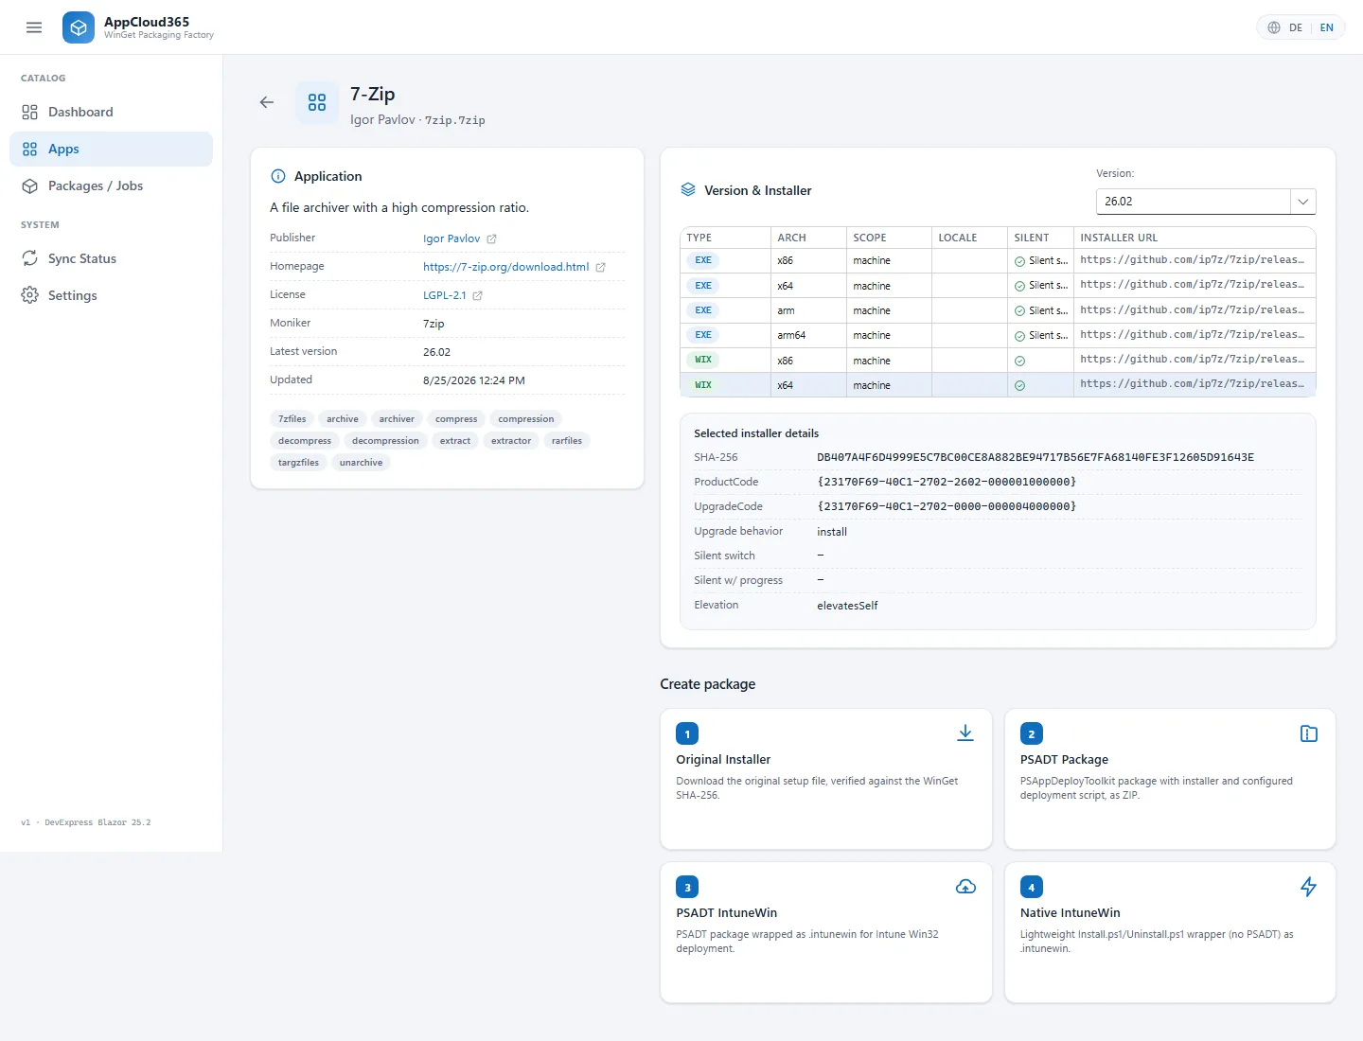
Task: Click the step 1 number badge
Action: pos(687,733)
